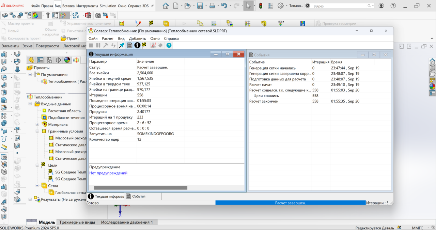
Task: Open the DisplayManager color sphere tab
Action: click(x=67, y=60)
